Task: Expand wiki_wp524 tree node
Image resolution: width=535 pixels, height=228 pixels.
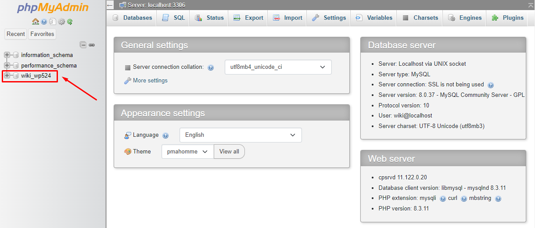Action: 7,76
